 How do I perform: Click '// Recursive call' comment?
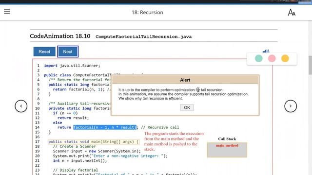(x=160, y=127)
